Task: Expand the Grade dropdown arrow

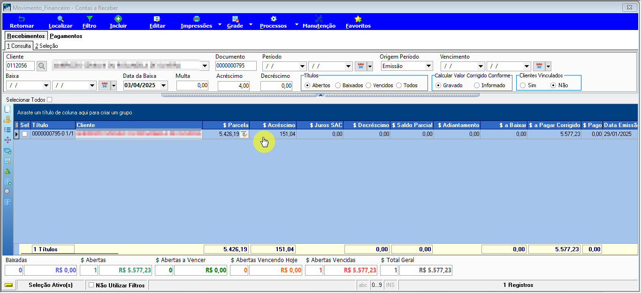Action: (251, 24)
